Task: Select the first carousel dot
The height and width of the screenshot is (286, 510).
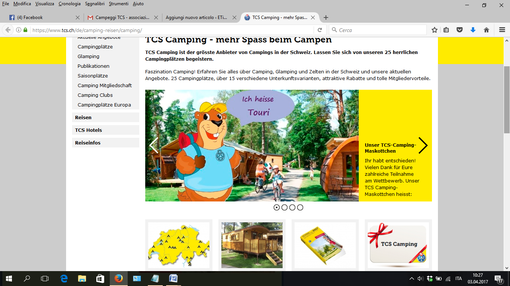Action: click(x=277, y=207)
